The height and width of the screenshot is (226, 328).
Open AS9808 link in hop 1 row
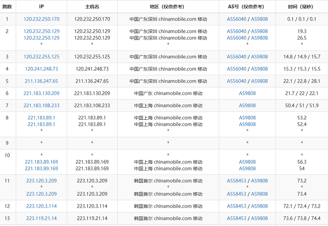(x=259, y=19)
